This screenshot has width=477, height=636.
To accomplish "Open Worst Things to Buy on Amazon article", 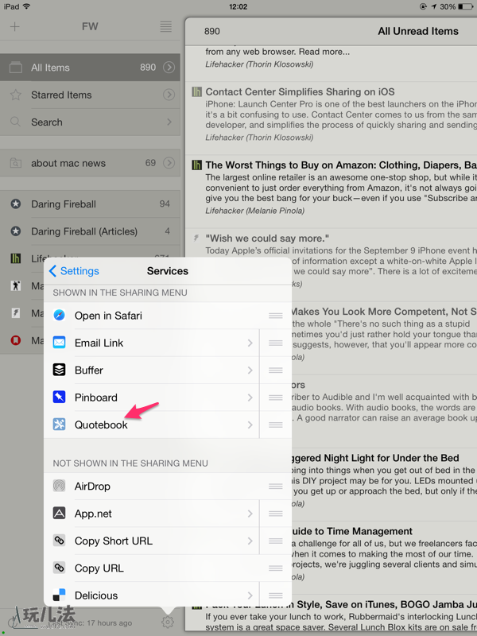I will [331, 192].
